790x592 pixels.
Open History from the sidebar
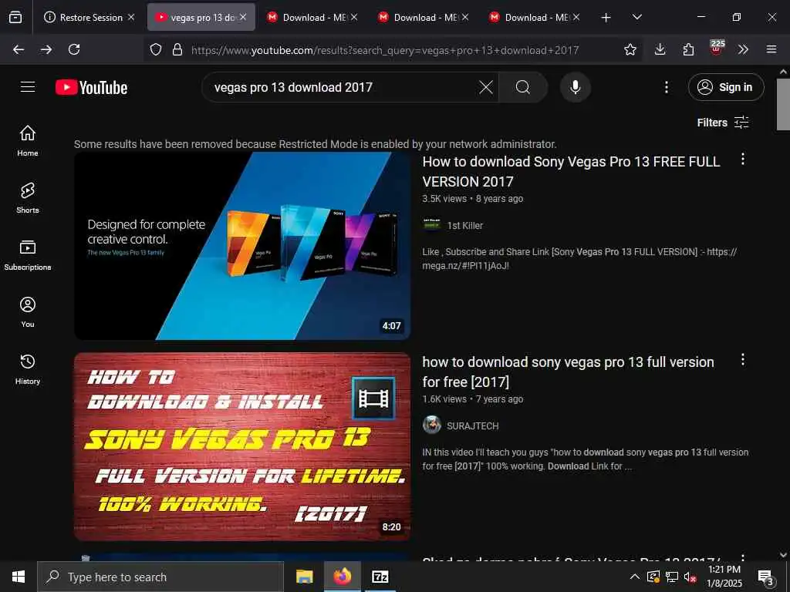coord(28,369)
